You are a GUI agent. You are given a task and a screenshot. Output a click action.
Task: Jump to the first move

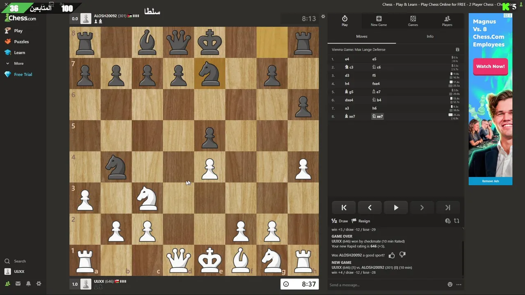pos(344,208)
